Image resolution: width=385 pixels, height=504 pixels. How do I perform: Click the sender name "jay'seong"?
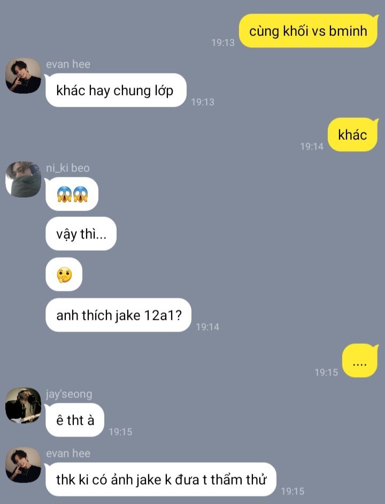click(x=69, y=394)
